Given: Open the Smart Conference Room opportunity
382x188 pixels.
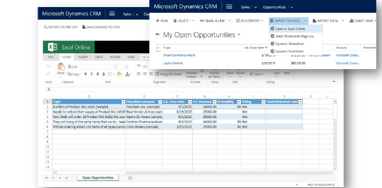Looking at the screenshot, I should tap(179, 55).
